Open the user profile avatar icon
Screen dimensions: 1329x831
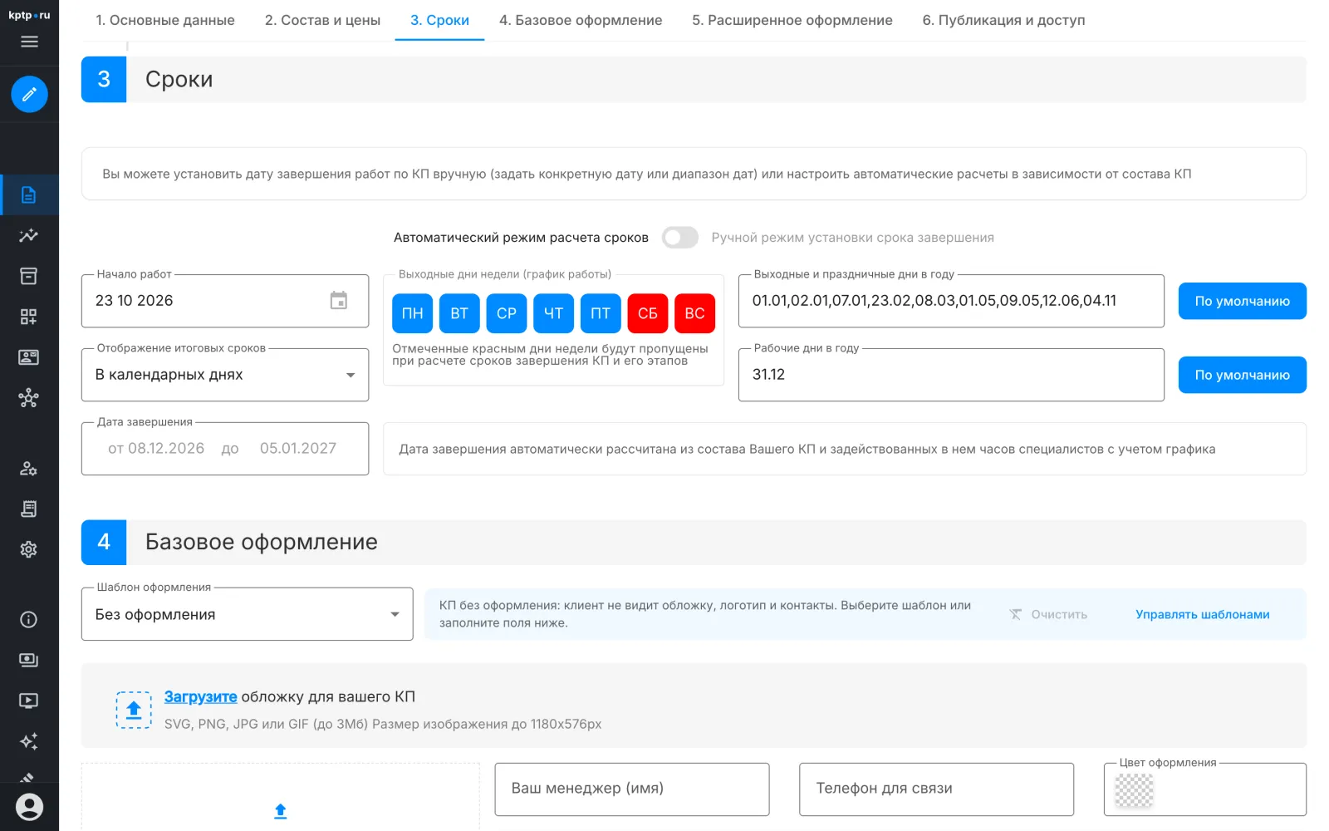[29, 807]
